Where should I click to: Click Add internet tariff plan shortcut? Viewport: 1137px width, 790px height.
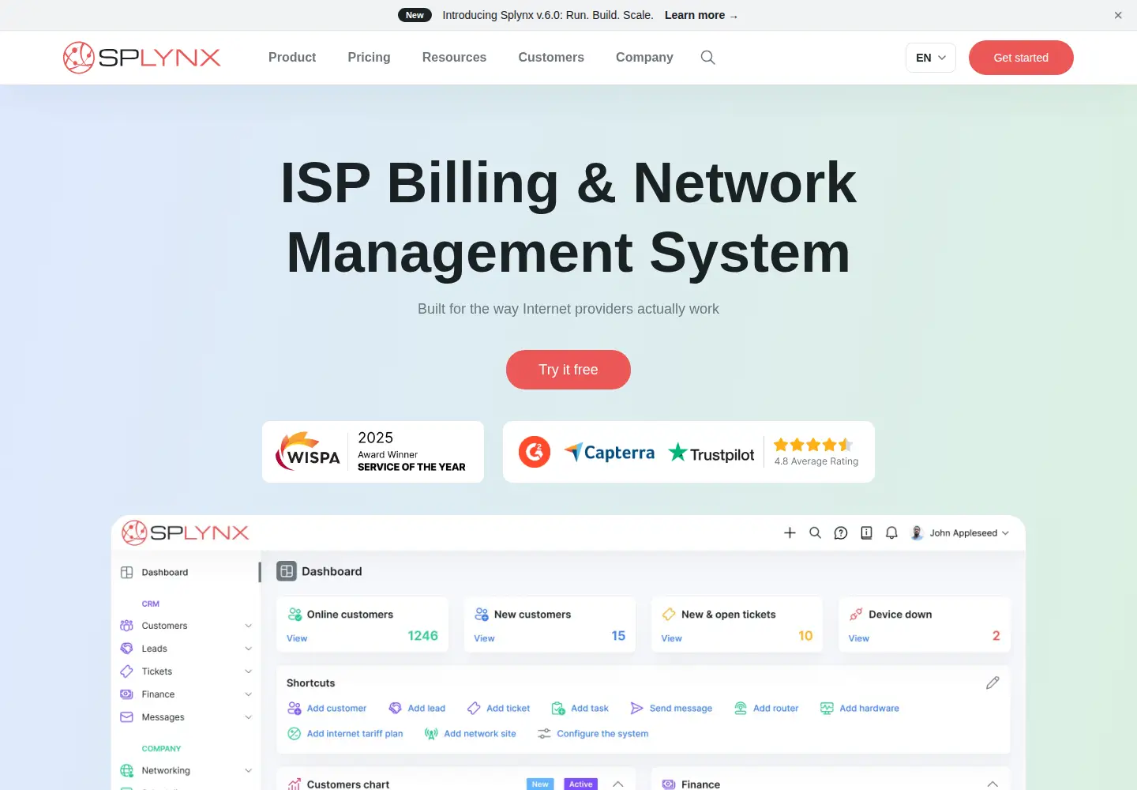tap(345, 734)
